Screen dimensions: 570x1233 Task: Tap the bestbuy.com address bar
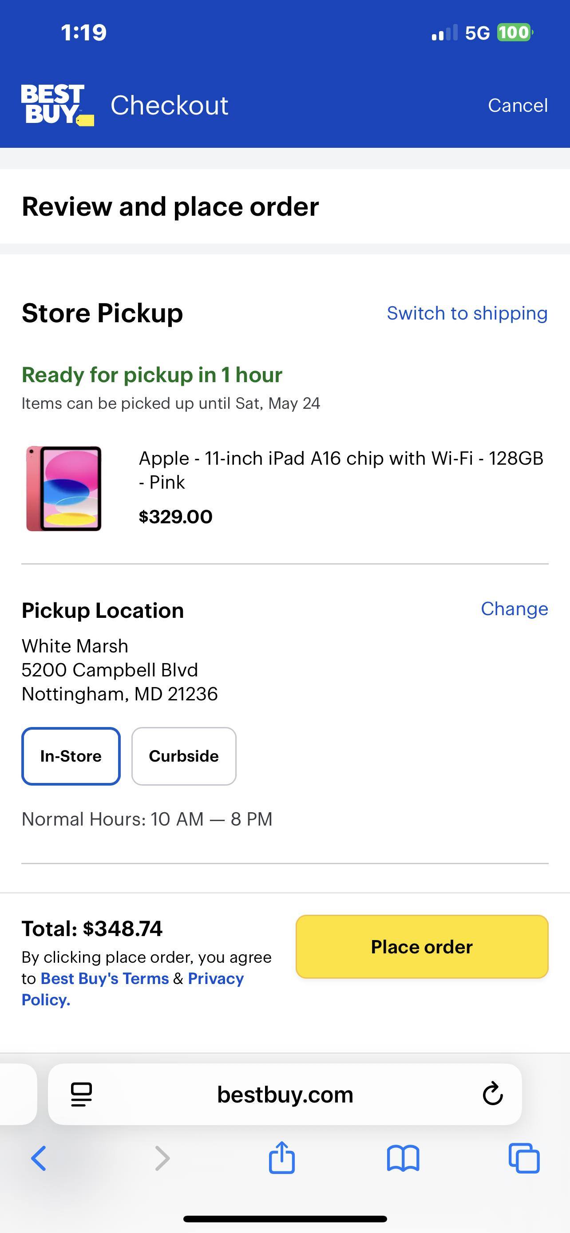(285, 1094)
